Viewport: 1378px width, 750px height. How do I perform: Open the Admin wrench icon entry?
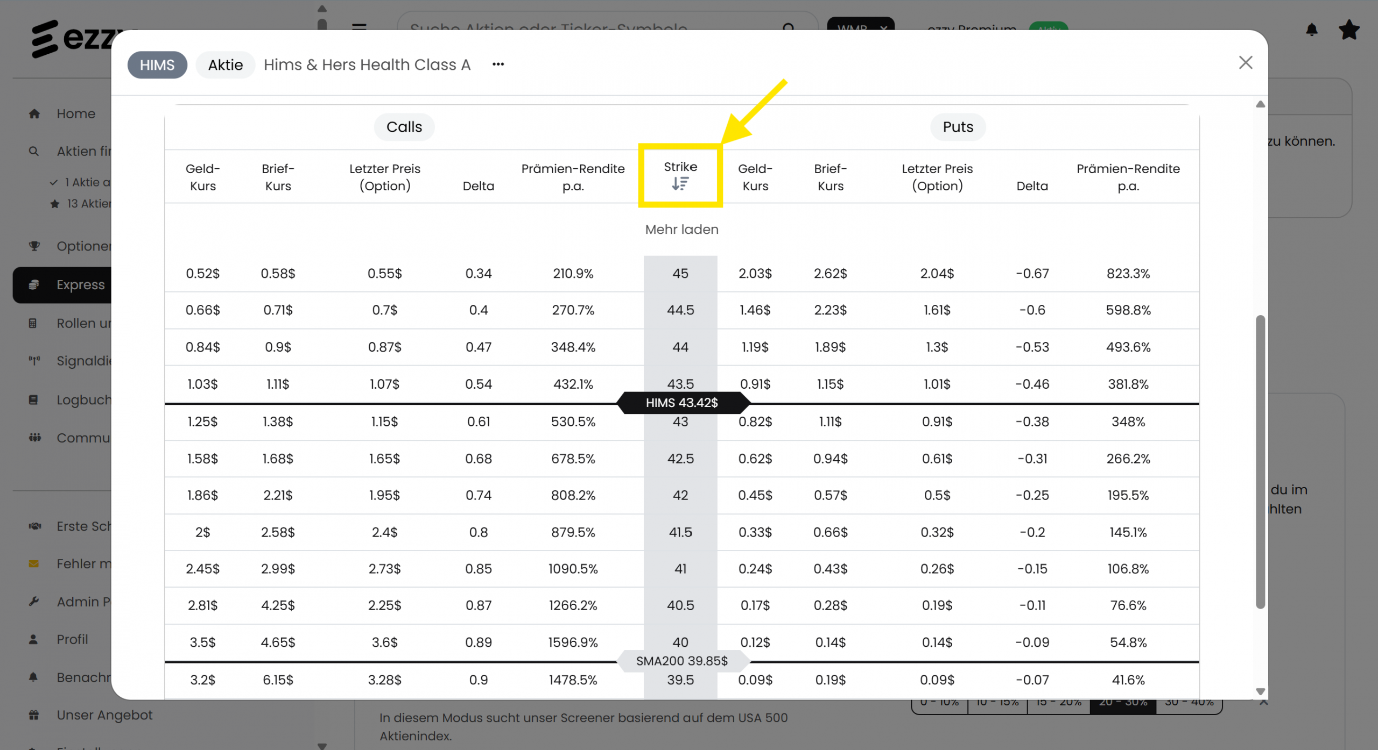33,602
